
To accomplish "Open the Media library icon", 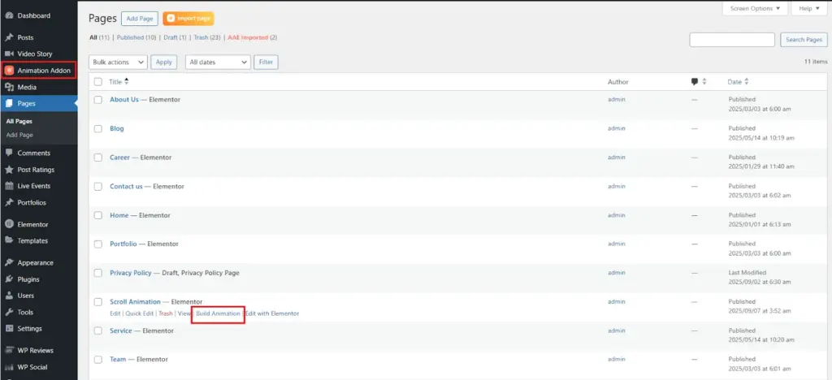I will (9, 87).
